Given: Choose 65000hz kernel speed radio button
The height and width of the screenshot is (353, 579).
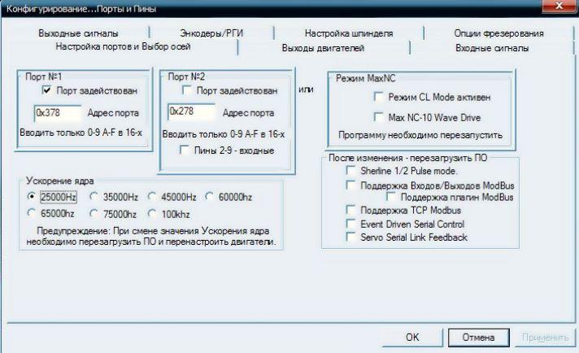Looking at the screenshot, I should click(33, 214).
